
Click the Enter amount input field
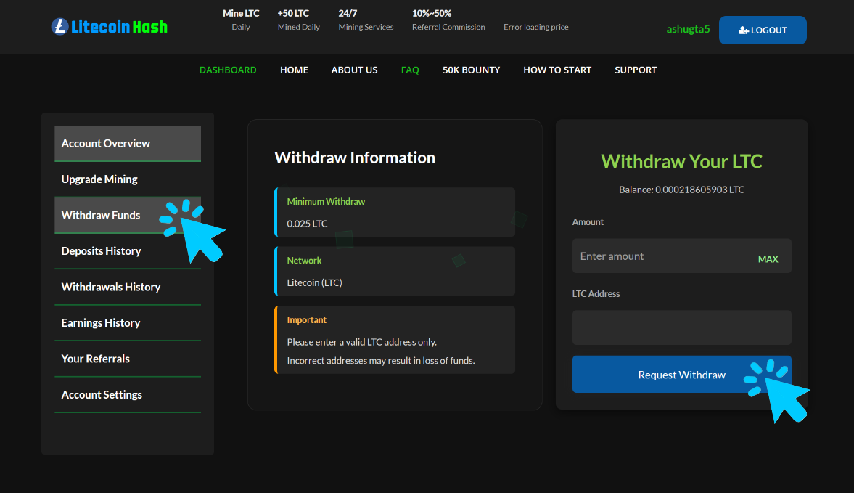[x=660, y=256]
